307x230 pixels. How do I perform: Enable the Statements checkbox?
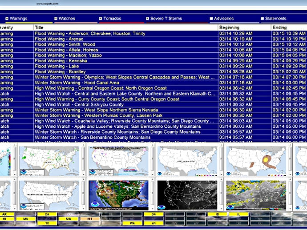click(x=263, y=19)
